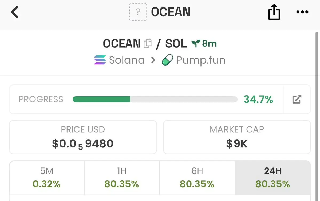Click the Pump.fun pill icon
This screenshot has height=201, width=320.
click(x=167, y=60)
